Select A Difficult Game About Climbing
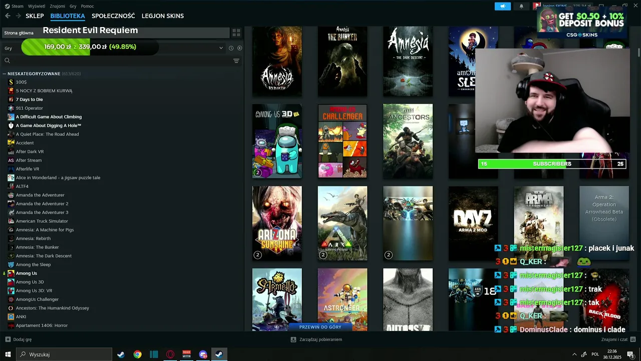The height and width of the screenshot is (361, 641). coord(49,117)
